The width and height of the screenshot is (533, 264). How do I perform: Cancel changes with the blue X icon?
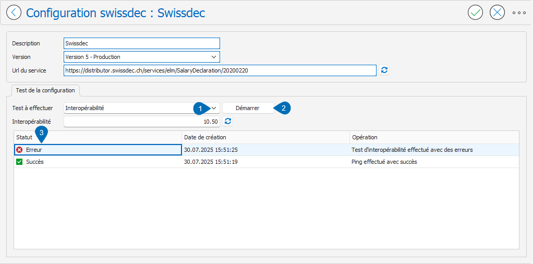498,13
